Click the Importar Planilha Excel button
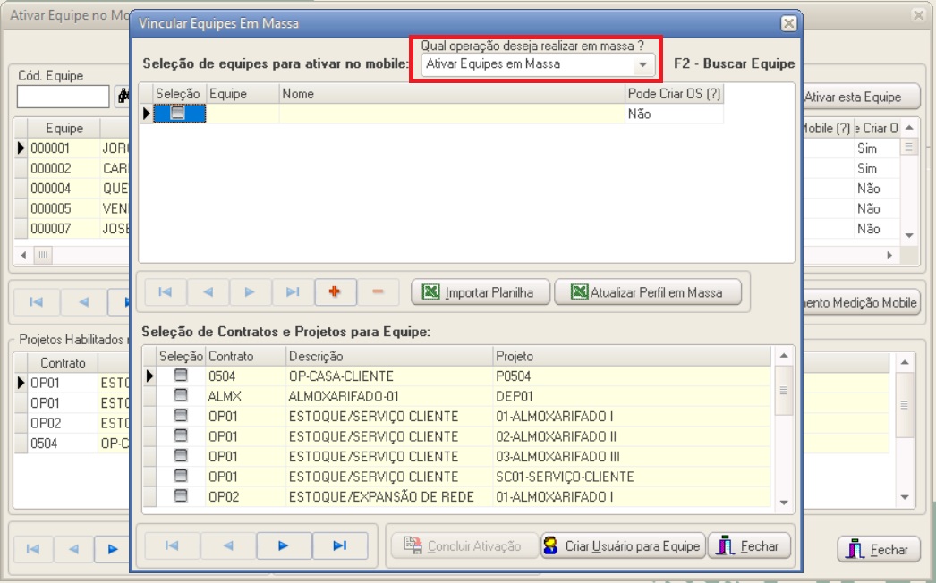Image resolution: width=936 pixels, height=583 pixels. (480, 292)
